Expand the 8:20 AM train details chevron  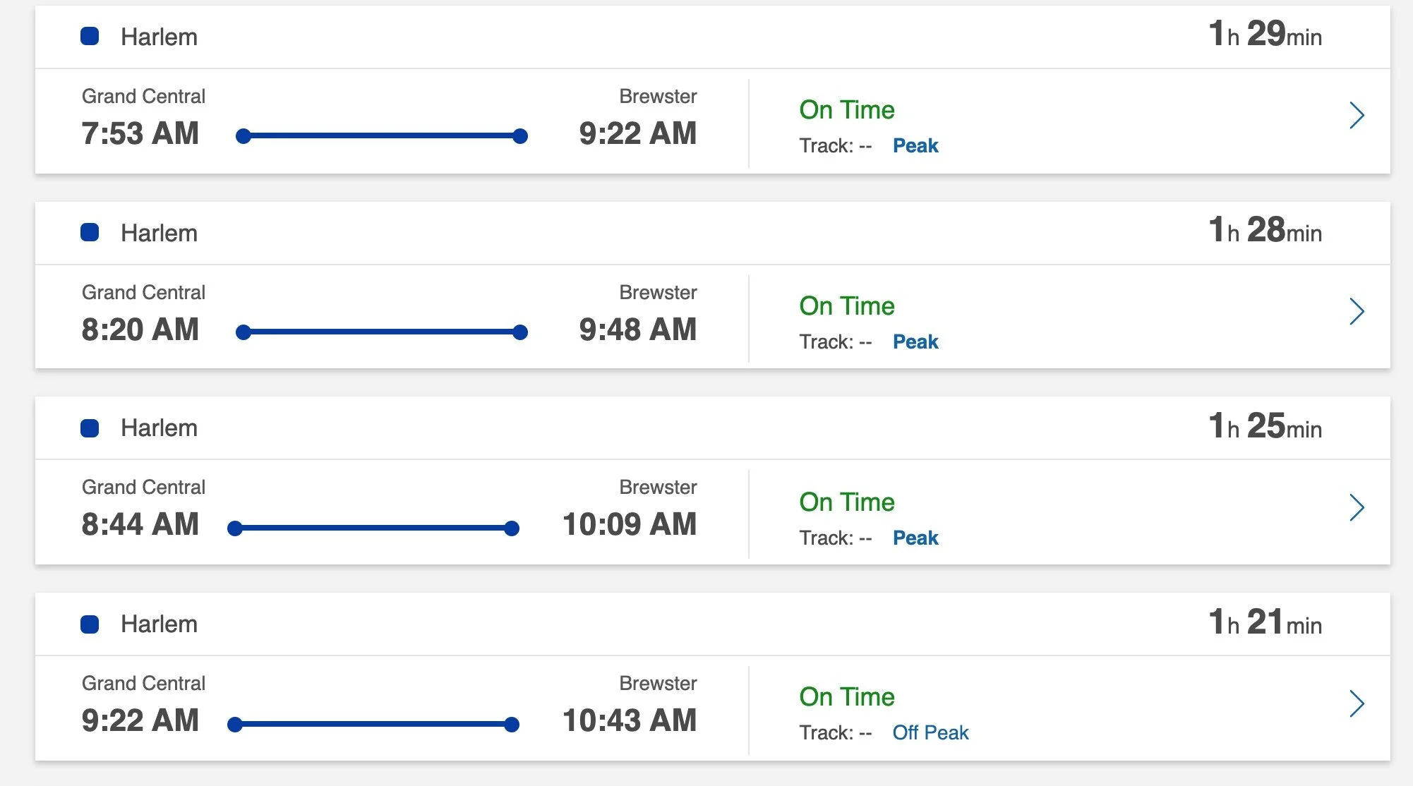coord(1357,311)
